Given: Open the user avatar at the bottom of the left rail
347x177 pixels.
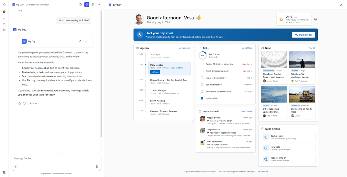Looking at the screenshot, I should (x=4, y=173).
